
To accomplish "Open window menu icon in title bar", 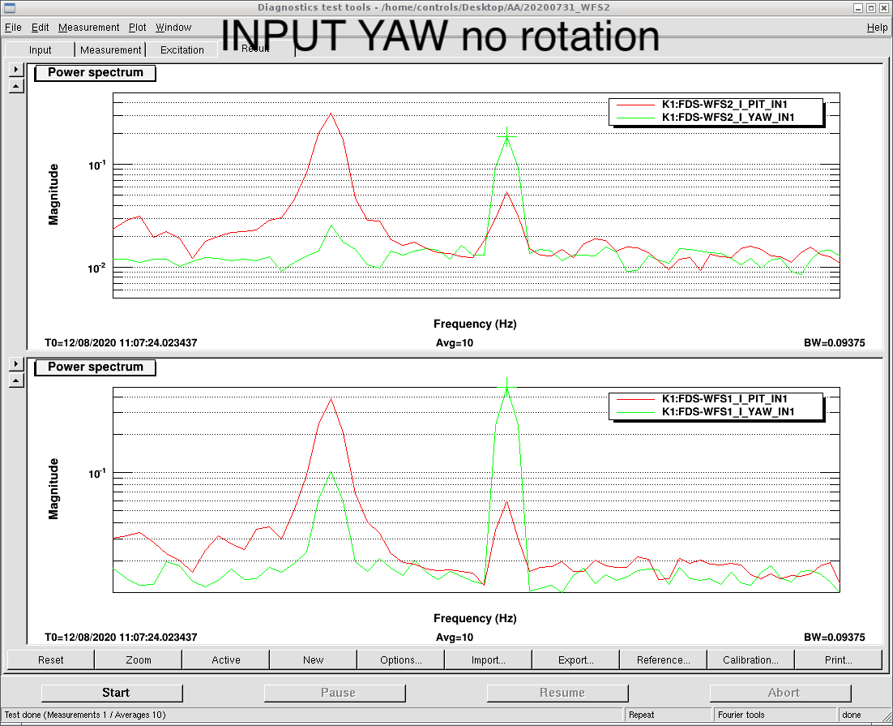I will coord(10,7).
